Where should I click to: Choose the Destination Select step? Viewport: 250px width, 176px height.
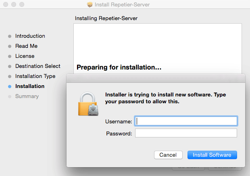click(x=38, y=66)
